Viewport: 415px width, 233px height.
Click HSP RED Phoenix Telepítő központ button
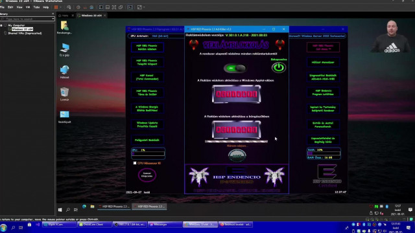coord(147,62)
